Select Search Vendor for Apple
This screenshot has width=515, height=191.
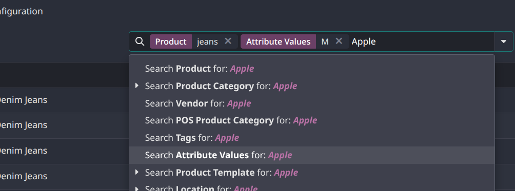[312, 103]
